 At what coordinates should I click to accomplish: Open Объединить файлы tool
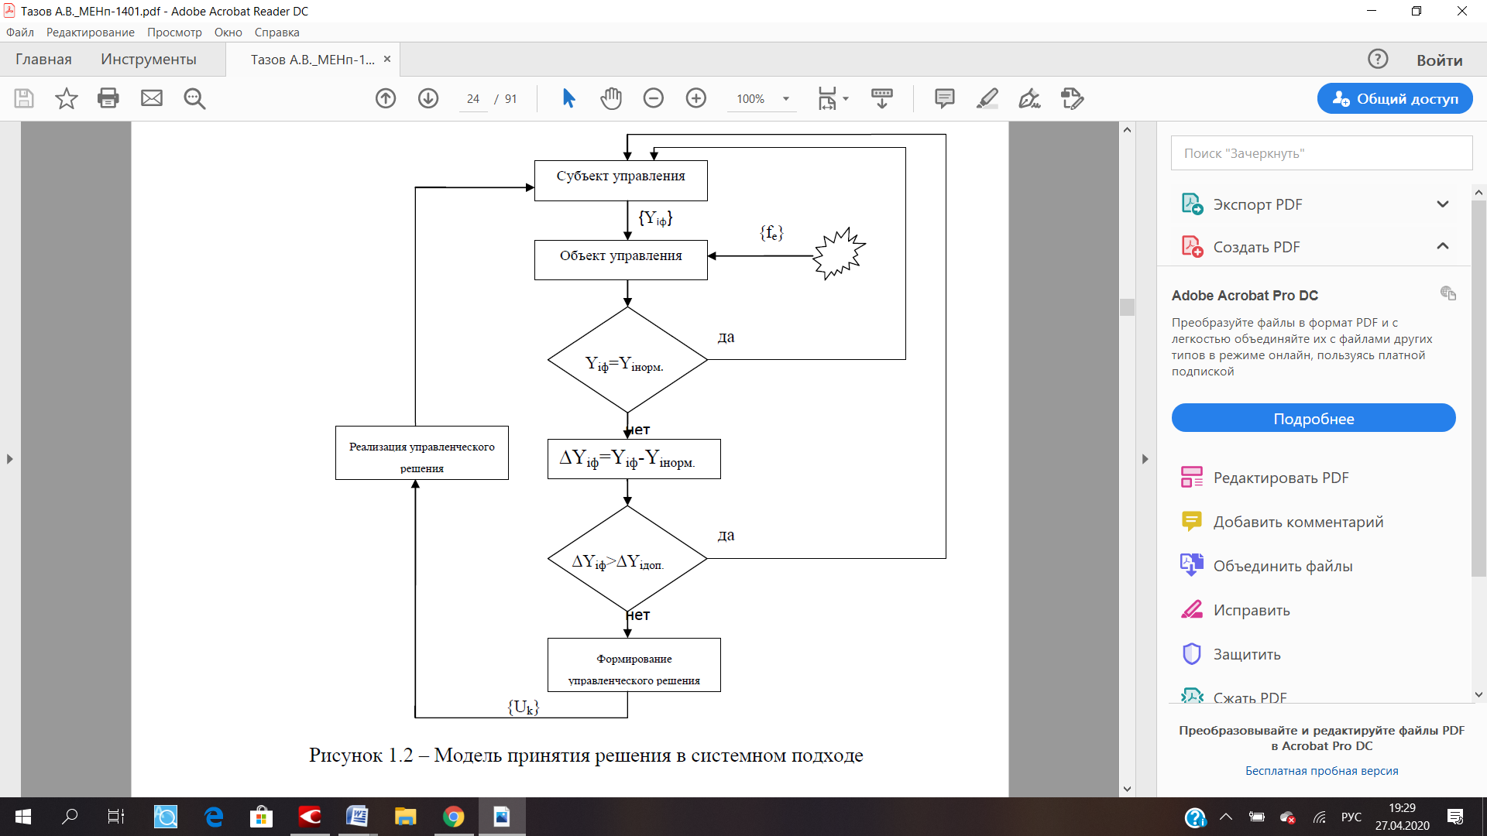[x=1266, y=566]
